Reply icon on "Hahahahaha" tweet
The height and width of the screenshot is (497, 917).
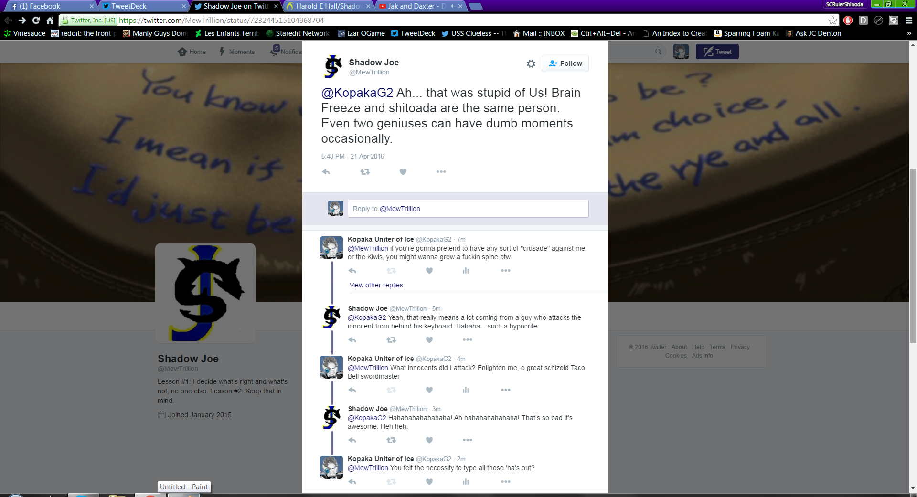(352, 440)
